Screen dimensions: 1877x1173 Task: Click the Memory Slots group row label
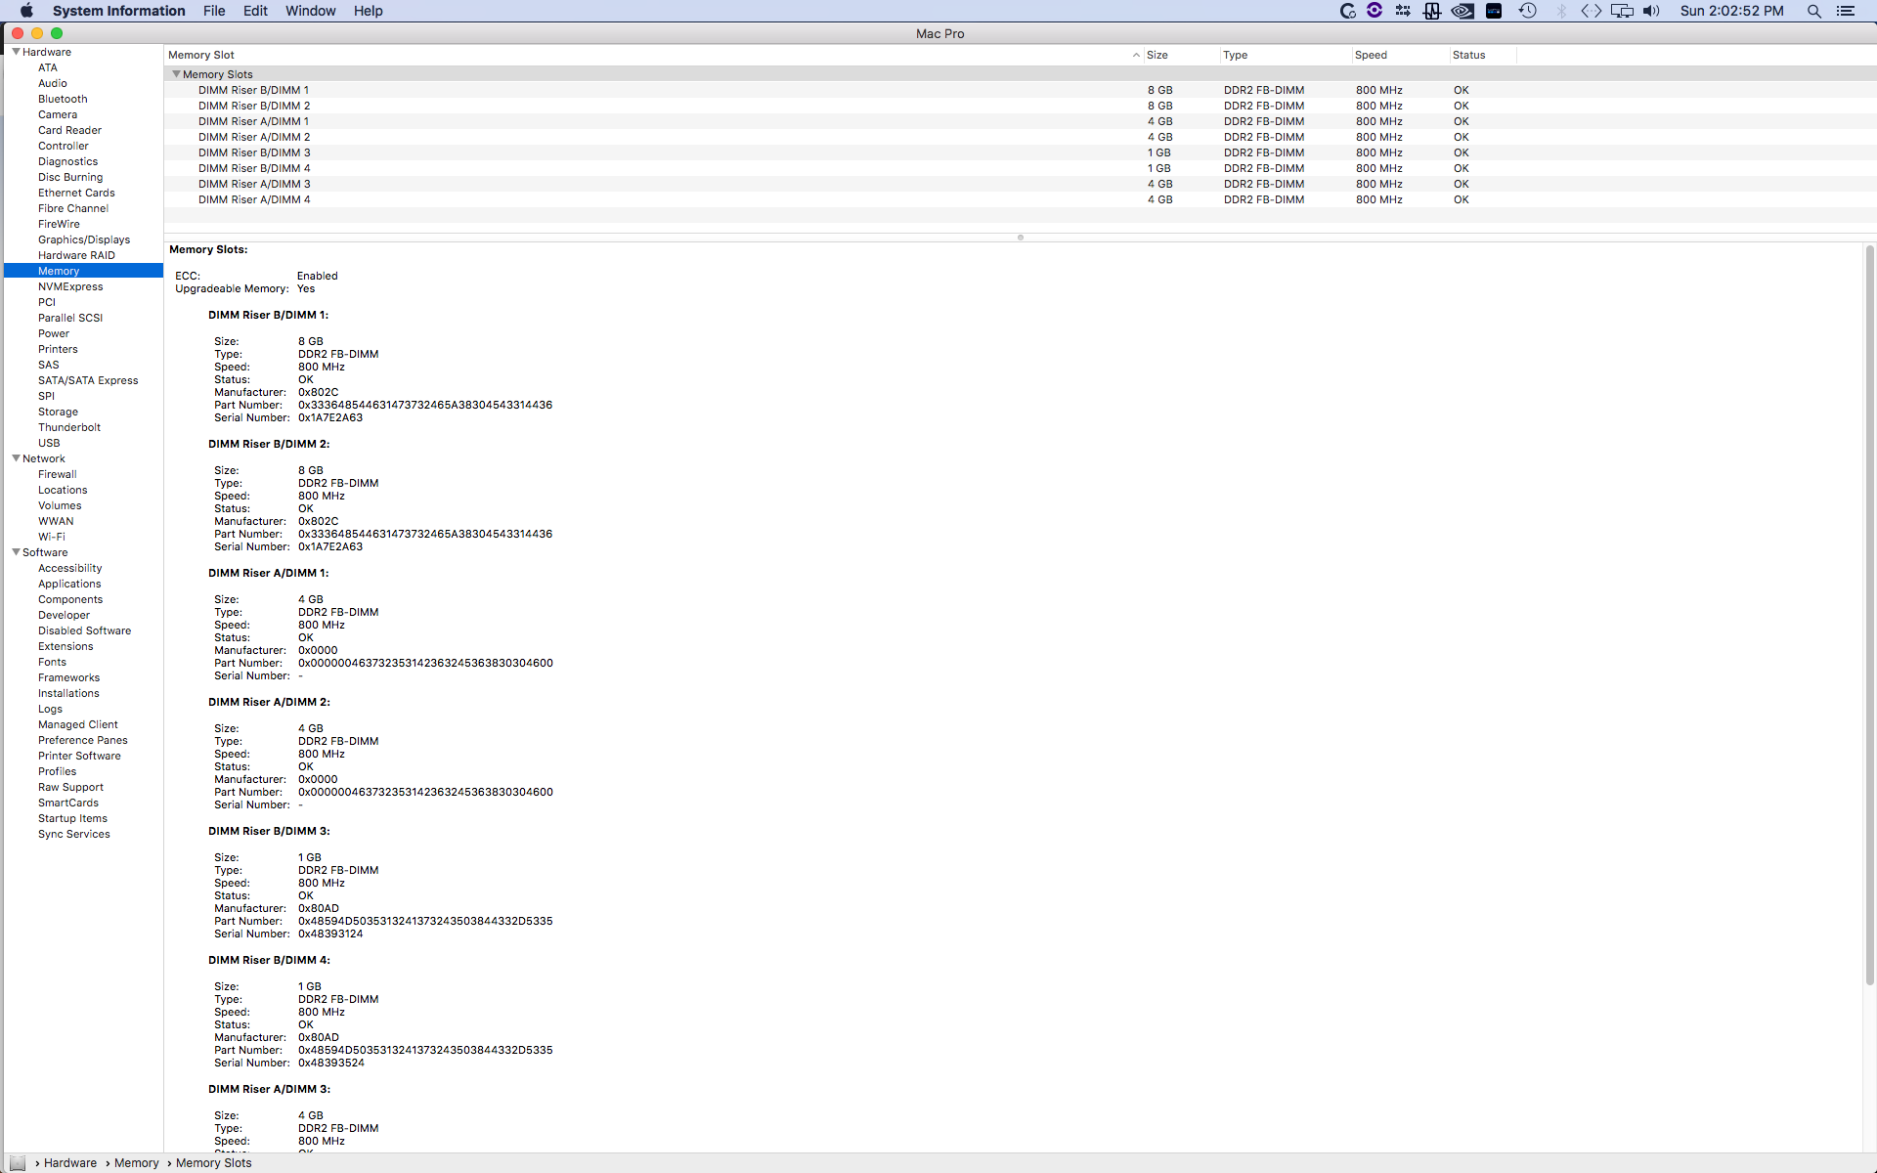(x=217, y=74)
